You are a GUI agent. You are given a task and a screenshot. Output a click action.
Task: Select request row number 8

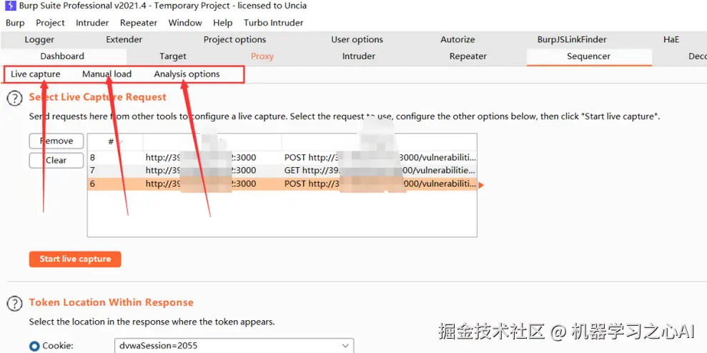point(282,158)
